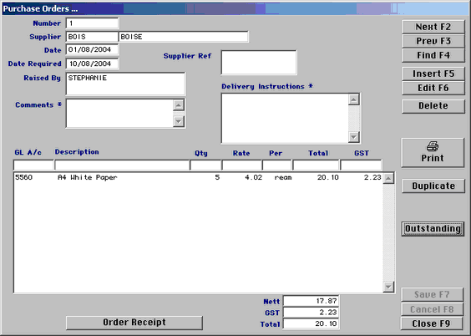Click the GL A/c entry field
This screenshot has height=336, width=471.
[33, 165]
